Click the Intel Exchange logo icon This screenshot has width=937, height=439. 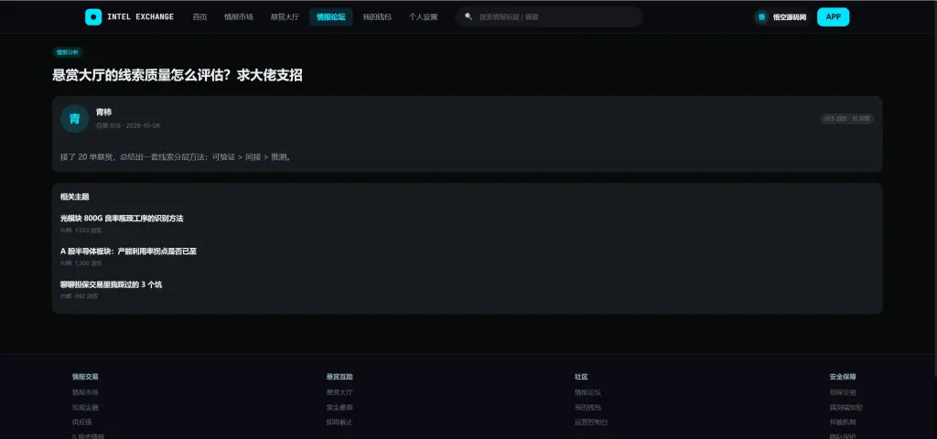click(x=93, y=16)
